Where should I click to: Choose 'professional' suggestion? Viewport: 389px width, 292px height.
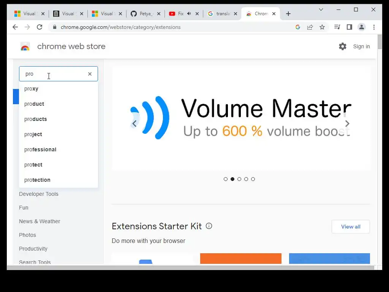click(58, 149)
